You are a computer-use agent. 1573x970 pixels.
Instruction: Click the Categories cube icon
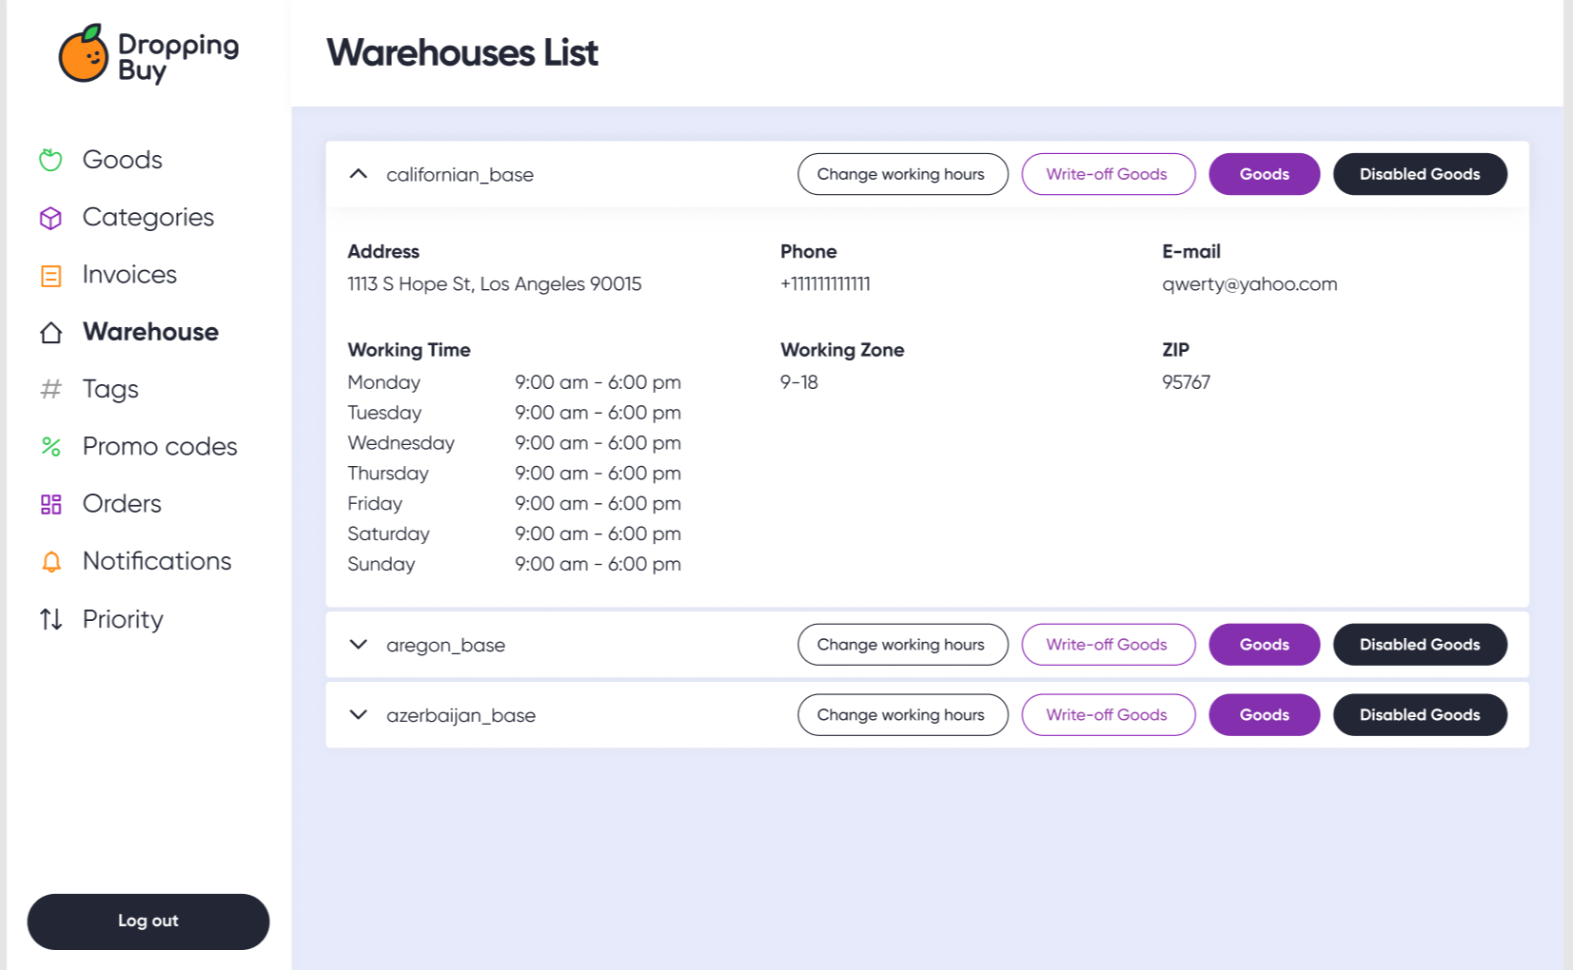51,218
